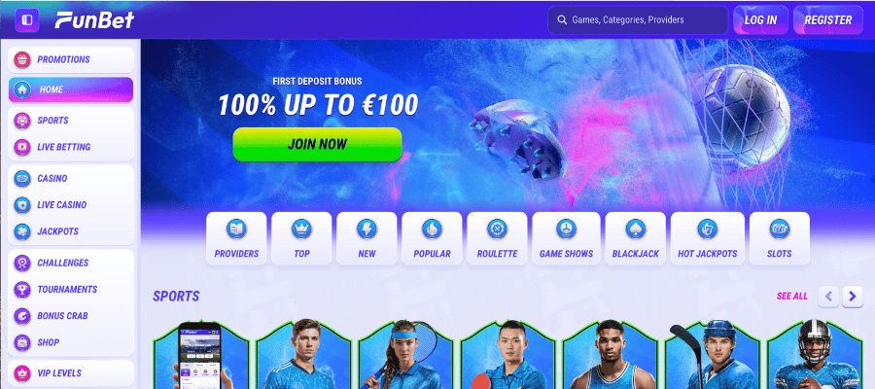This screenshot has width=875, height=389.
Task: Show the next sports carousel items
Action: click(852, 297)
